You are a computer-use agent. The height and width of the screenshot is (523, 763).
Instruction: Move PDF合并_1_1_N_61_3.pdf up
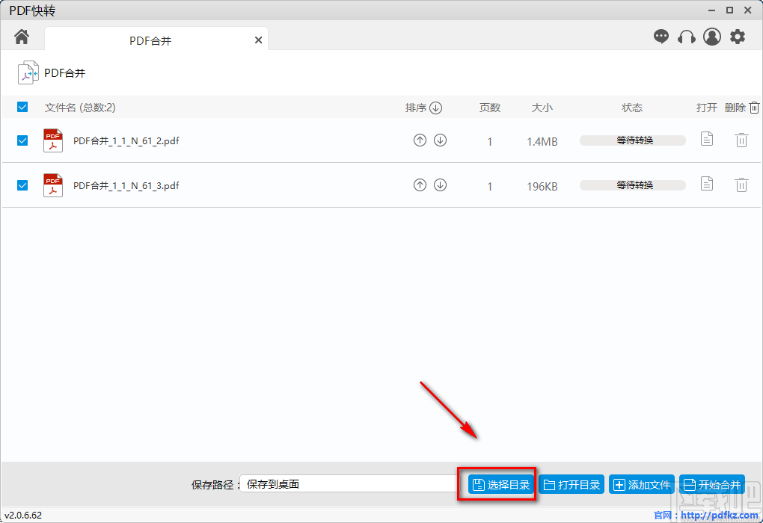click(x=420, y=185)
